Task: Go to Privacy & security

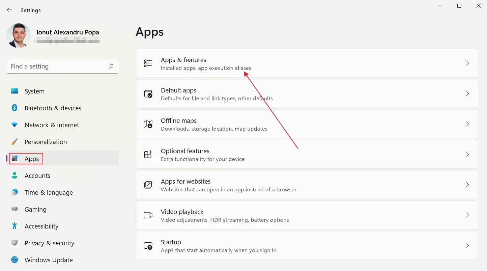Action: (62, 243)
